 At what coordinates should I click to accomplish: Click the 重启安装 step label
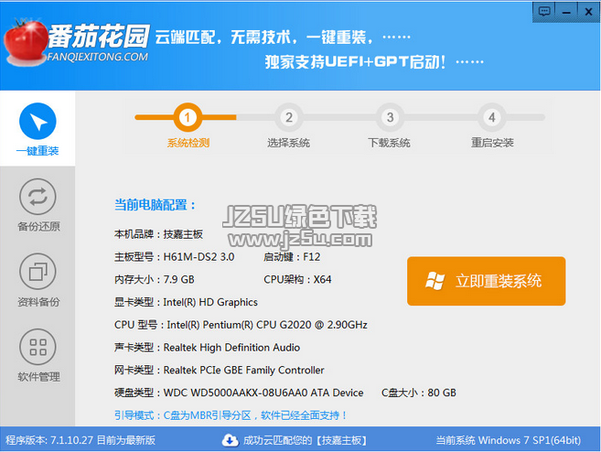tap(492, 143)
